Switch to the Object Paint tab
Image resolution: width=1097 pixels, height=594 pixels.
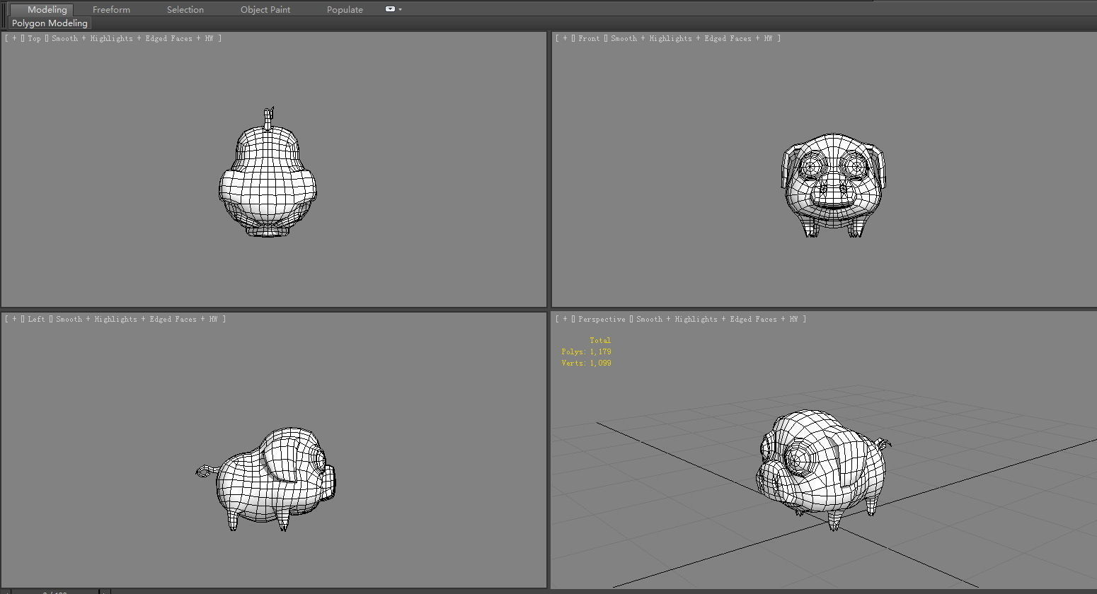point(265,10)
